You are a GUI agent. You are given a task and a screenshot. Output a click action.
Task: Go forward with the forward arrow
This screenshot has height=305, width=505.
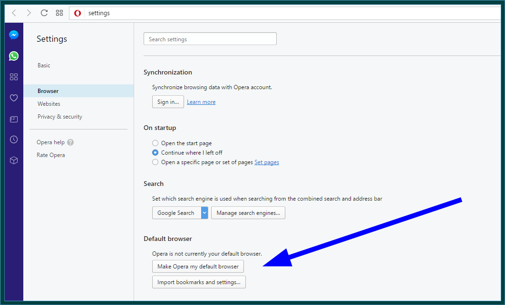(x=29, y=13)
